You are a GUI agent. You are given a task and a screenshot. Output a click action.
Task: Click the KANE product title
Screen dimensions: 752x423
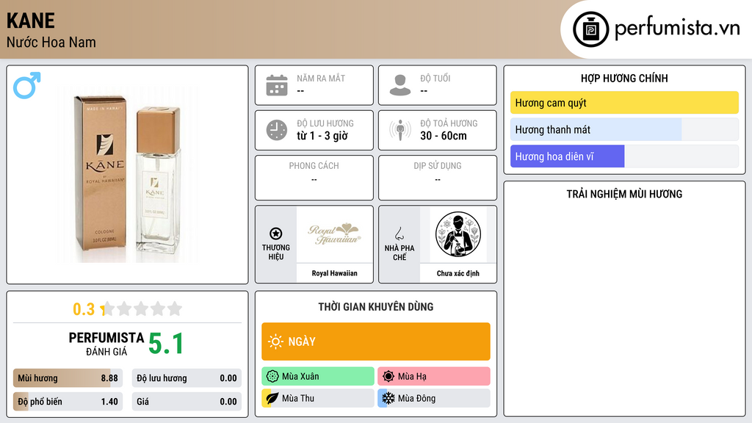pyautogui.click(x=30, y=21)
